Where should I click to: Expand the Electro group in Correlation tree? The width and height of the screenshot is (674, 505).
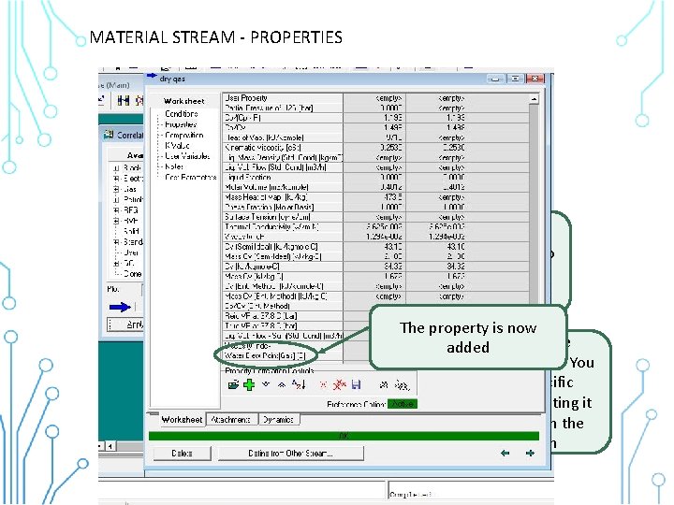click(116, 179)
